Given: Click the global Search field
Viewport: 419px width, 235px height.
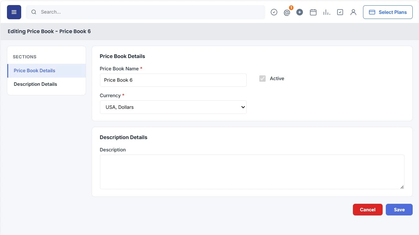Looking at the screenshot, I should (145, 12).
